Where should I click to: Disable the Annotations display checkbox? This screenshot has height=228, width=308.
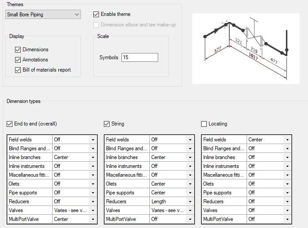18,60
